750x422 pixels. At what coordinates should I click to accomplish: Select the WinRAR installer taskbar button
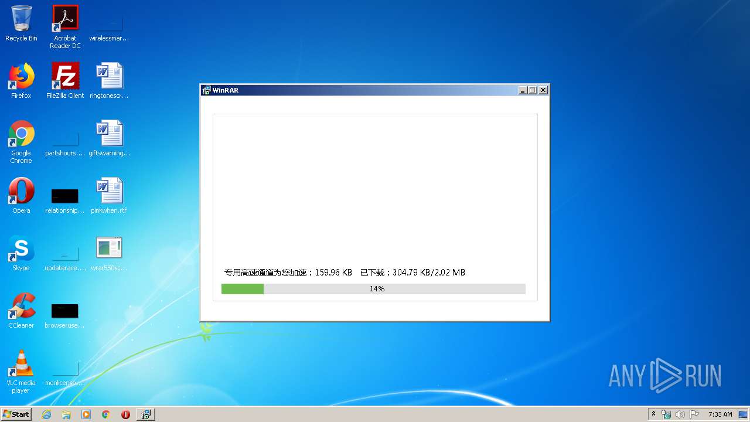coord(146,414)
